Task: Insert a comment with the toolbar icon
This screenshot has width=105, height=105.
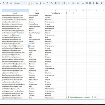Action: coord(86,3)
